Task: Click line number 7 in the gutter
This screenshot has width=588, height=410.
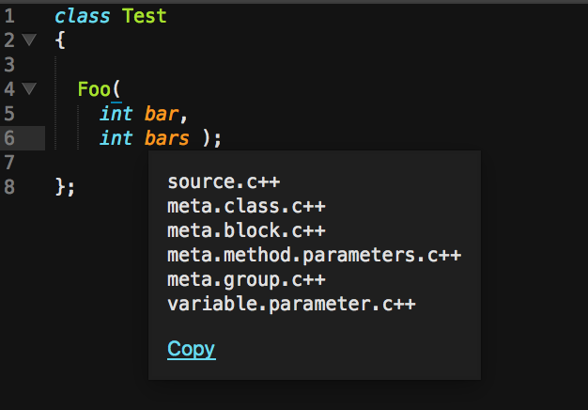Action: point(9,163)
